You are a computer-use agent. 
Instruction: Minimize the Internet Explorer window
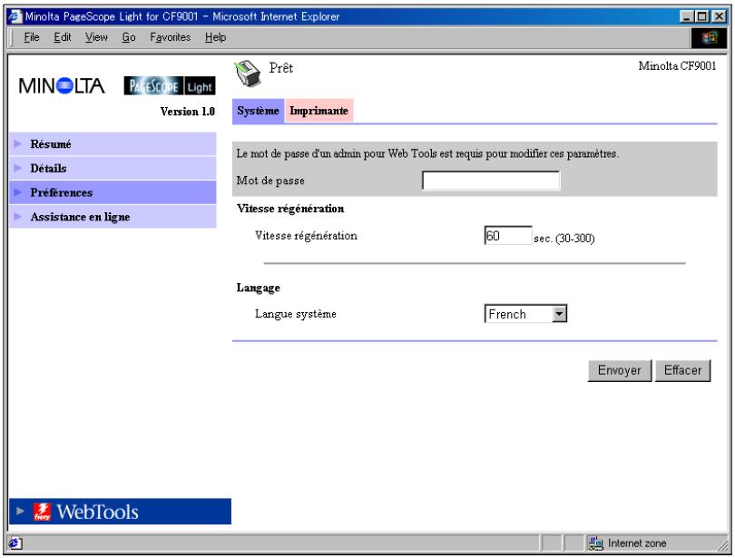[x=687, y=17]
